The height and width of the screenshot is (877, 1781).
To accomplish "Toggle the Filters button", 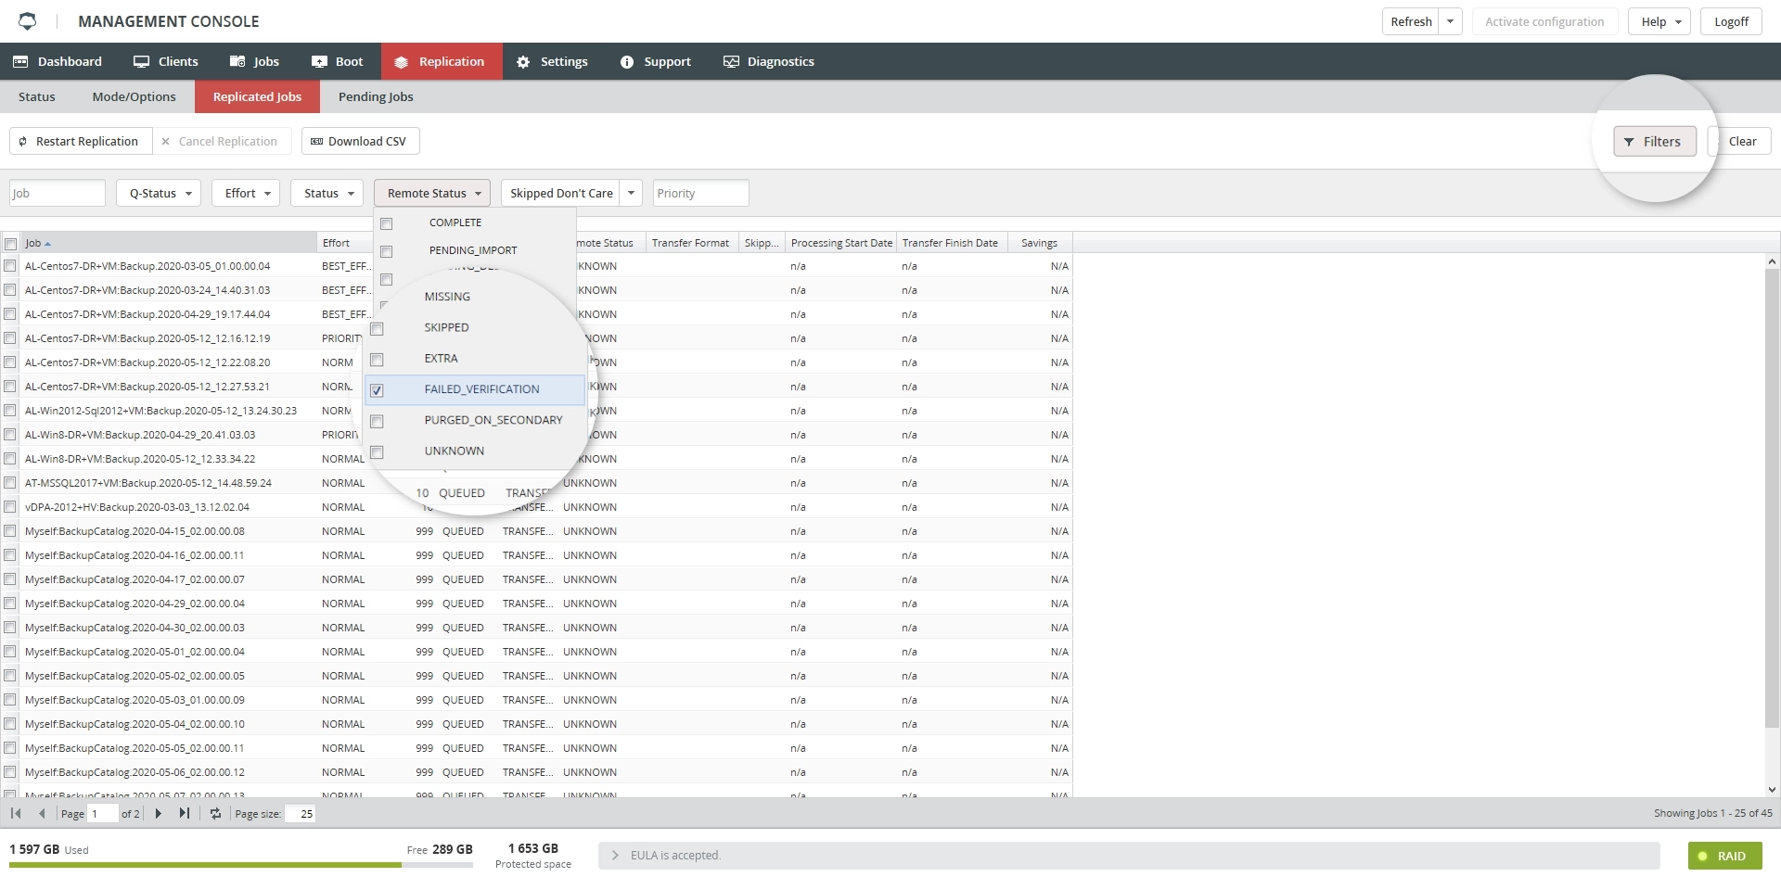I will 1654,141.
